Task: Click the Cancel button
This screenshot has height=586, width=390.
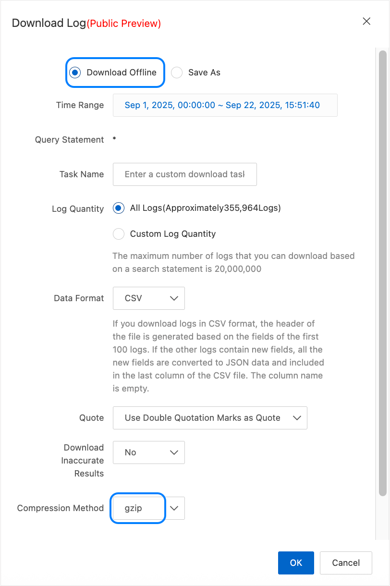Action: click(x=346, y=563)
